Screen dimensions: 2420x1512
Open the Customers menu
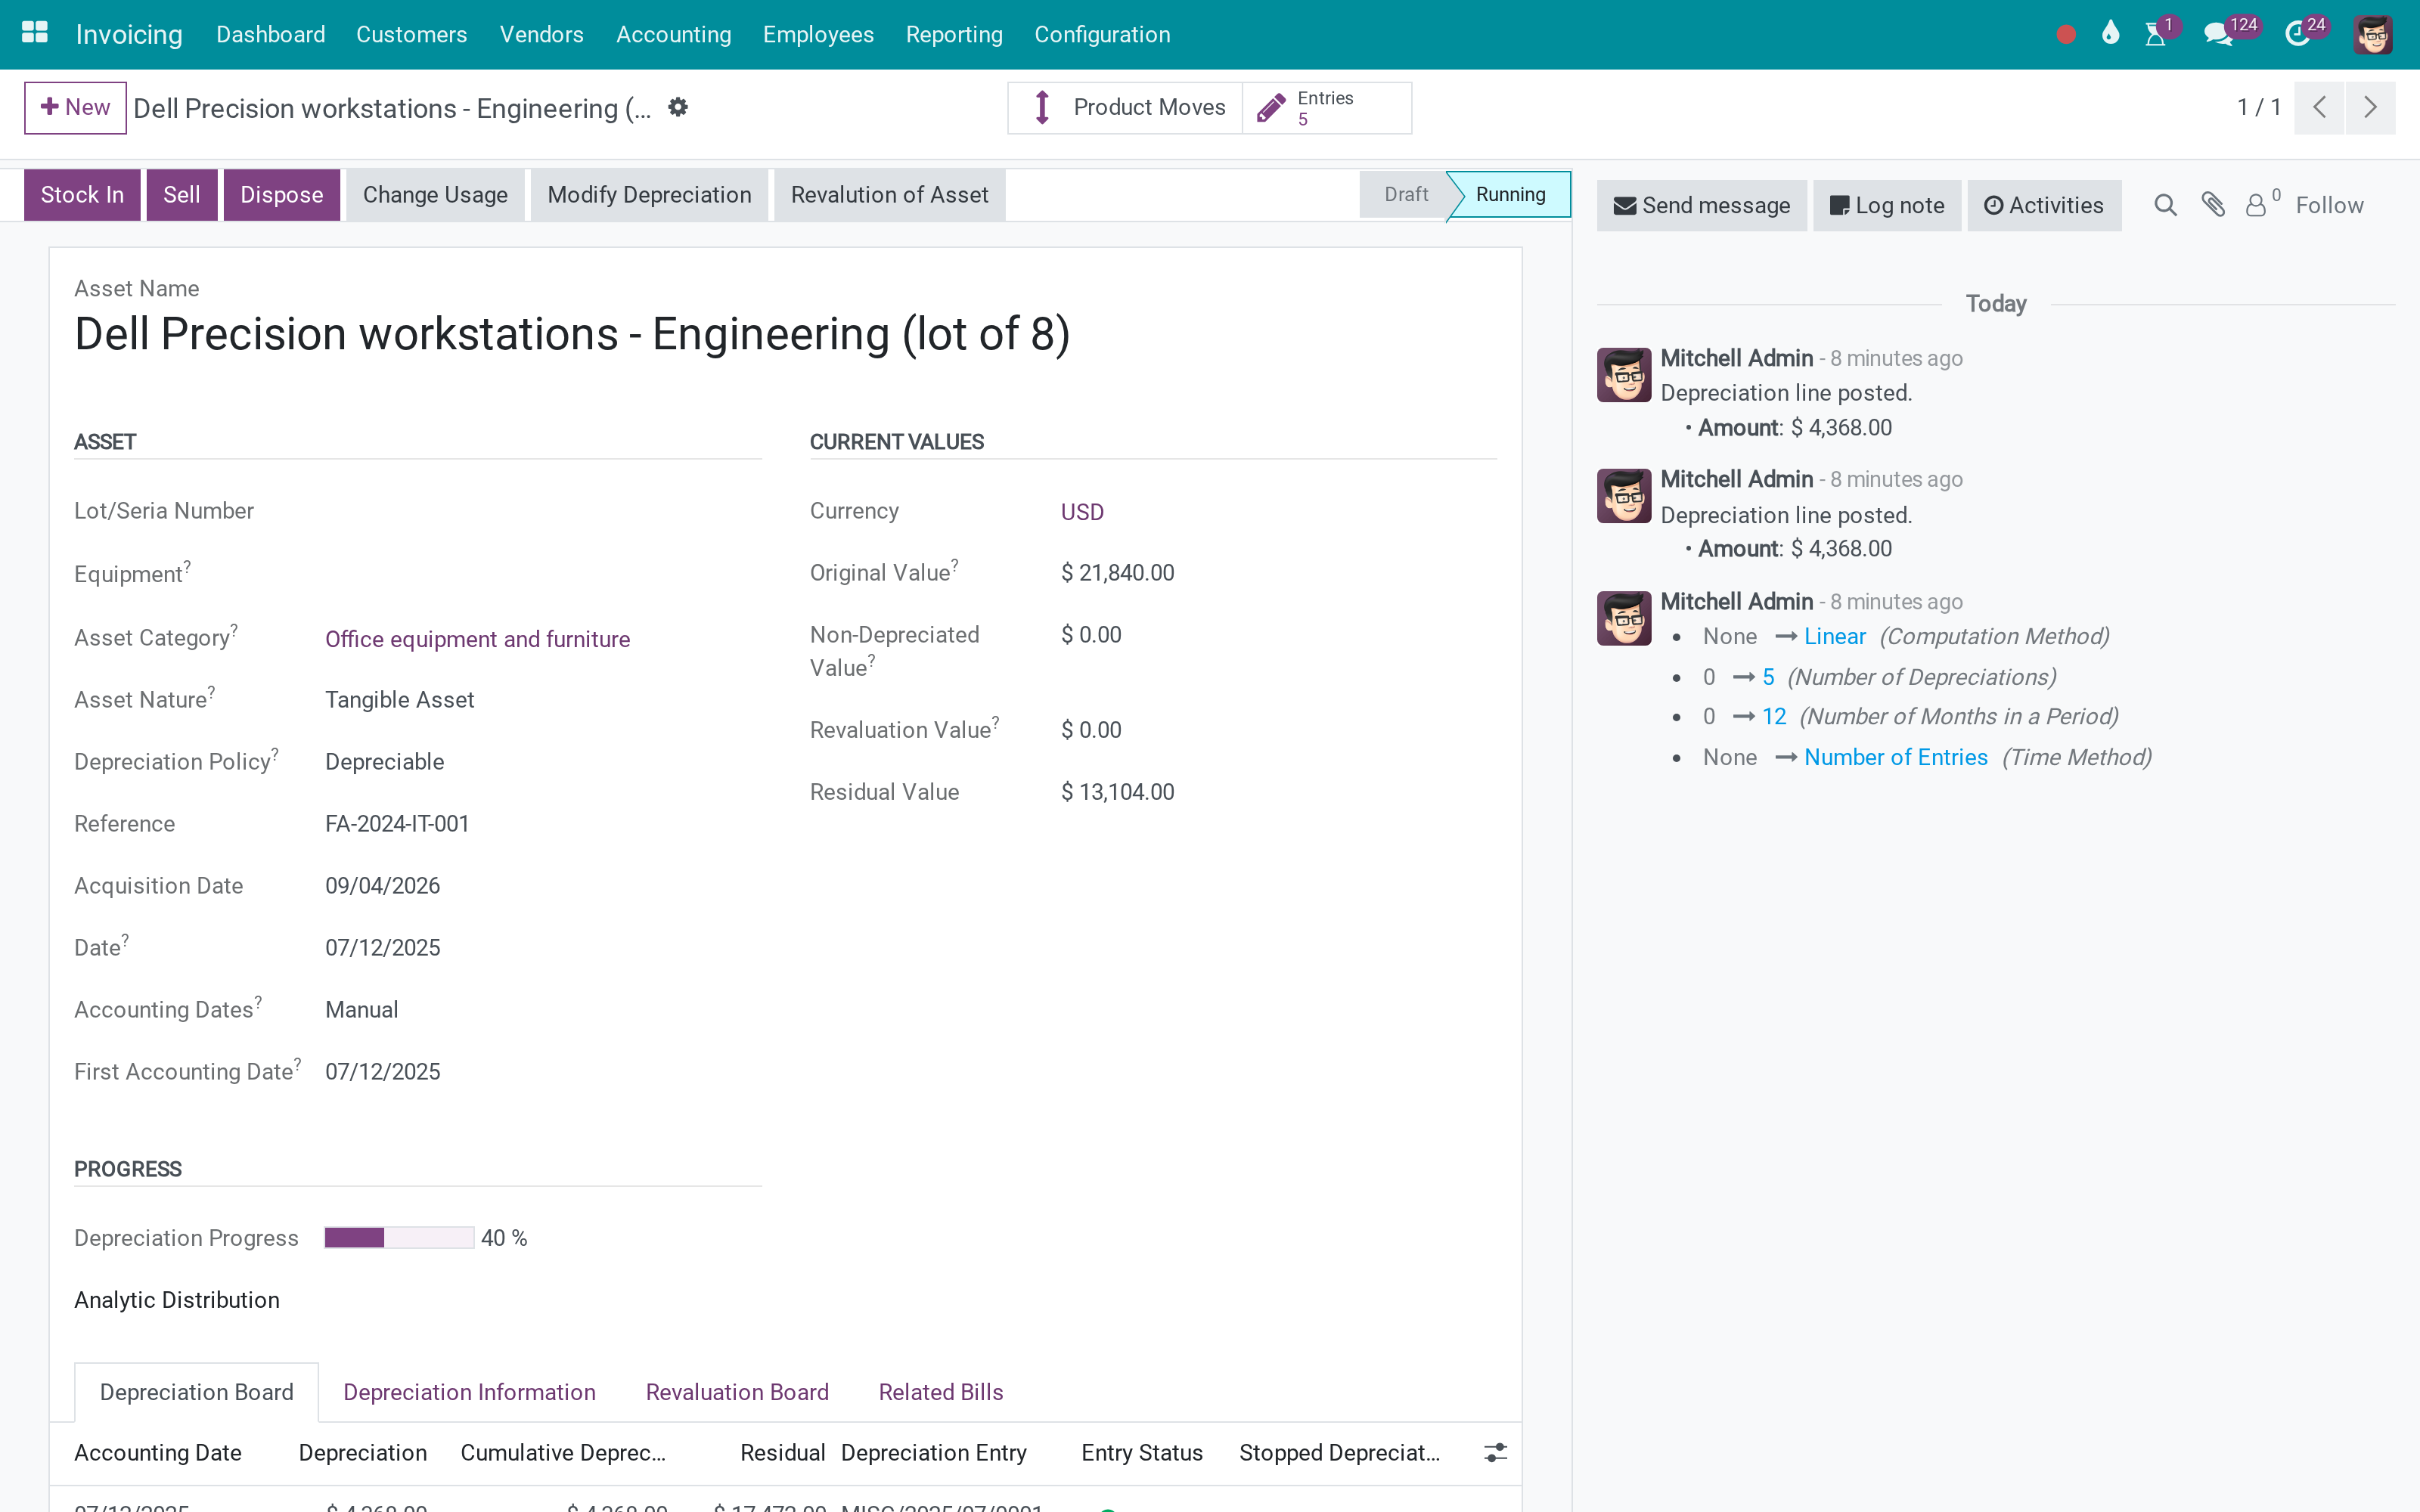tap(411, 35)
